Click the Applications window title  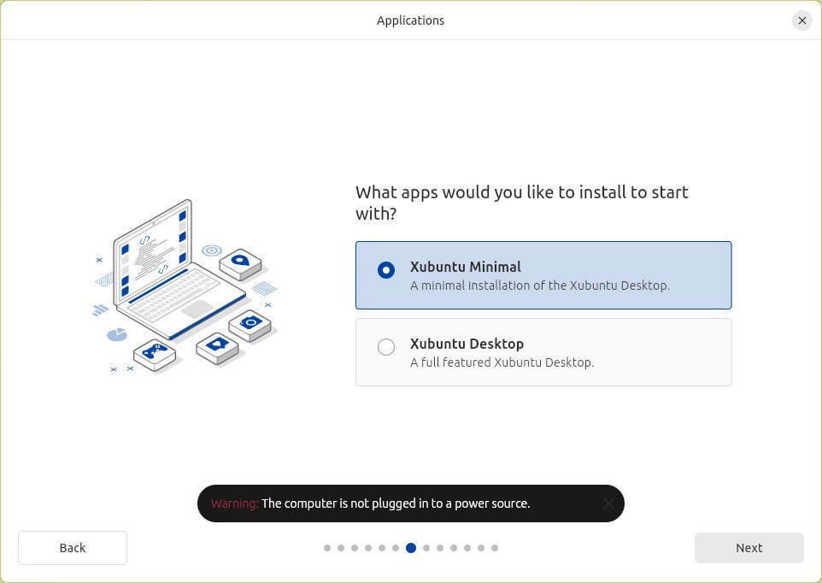(x=410, y=21)
